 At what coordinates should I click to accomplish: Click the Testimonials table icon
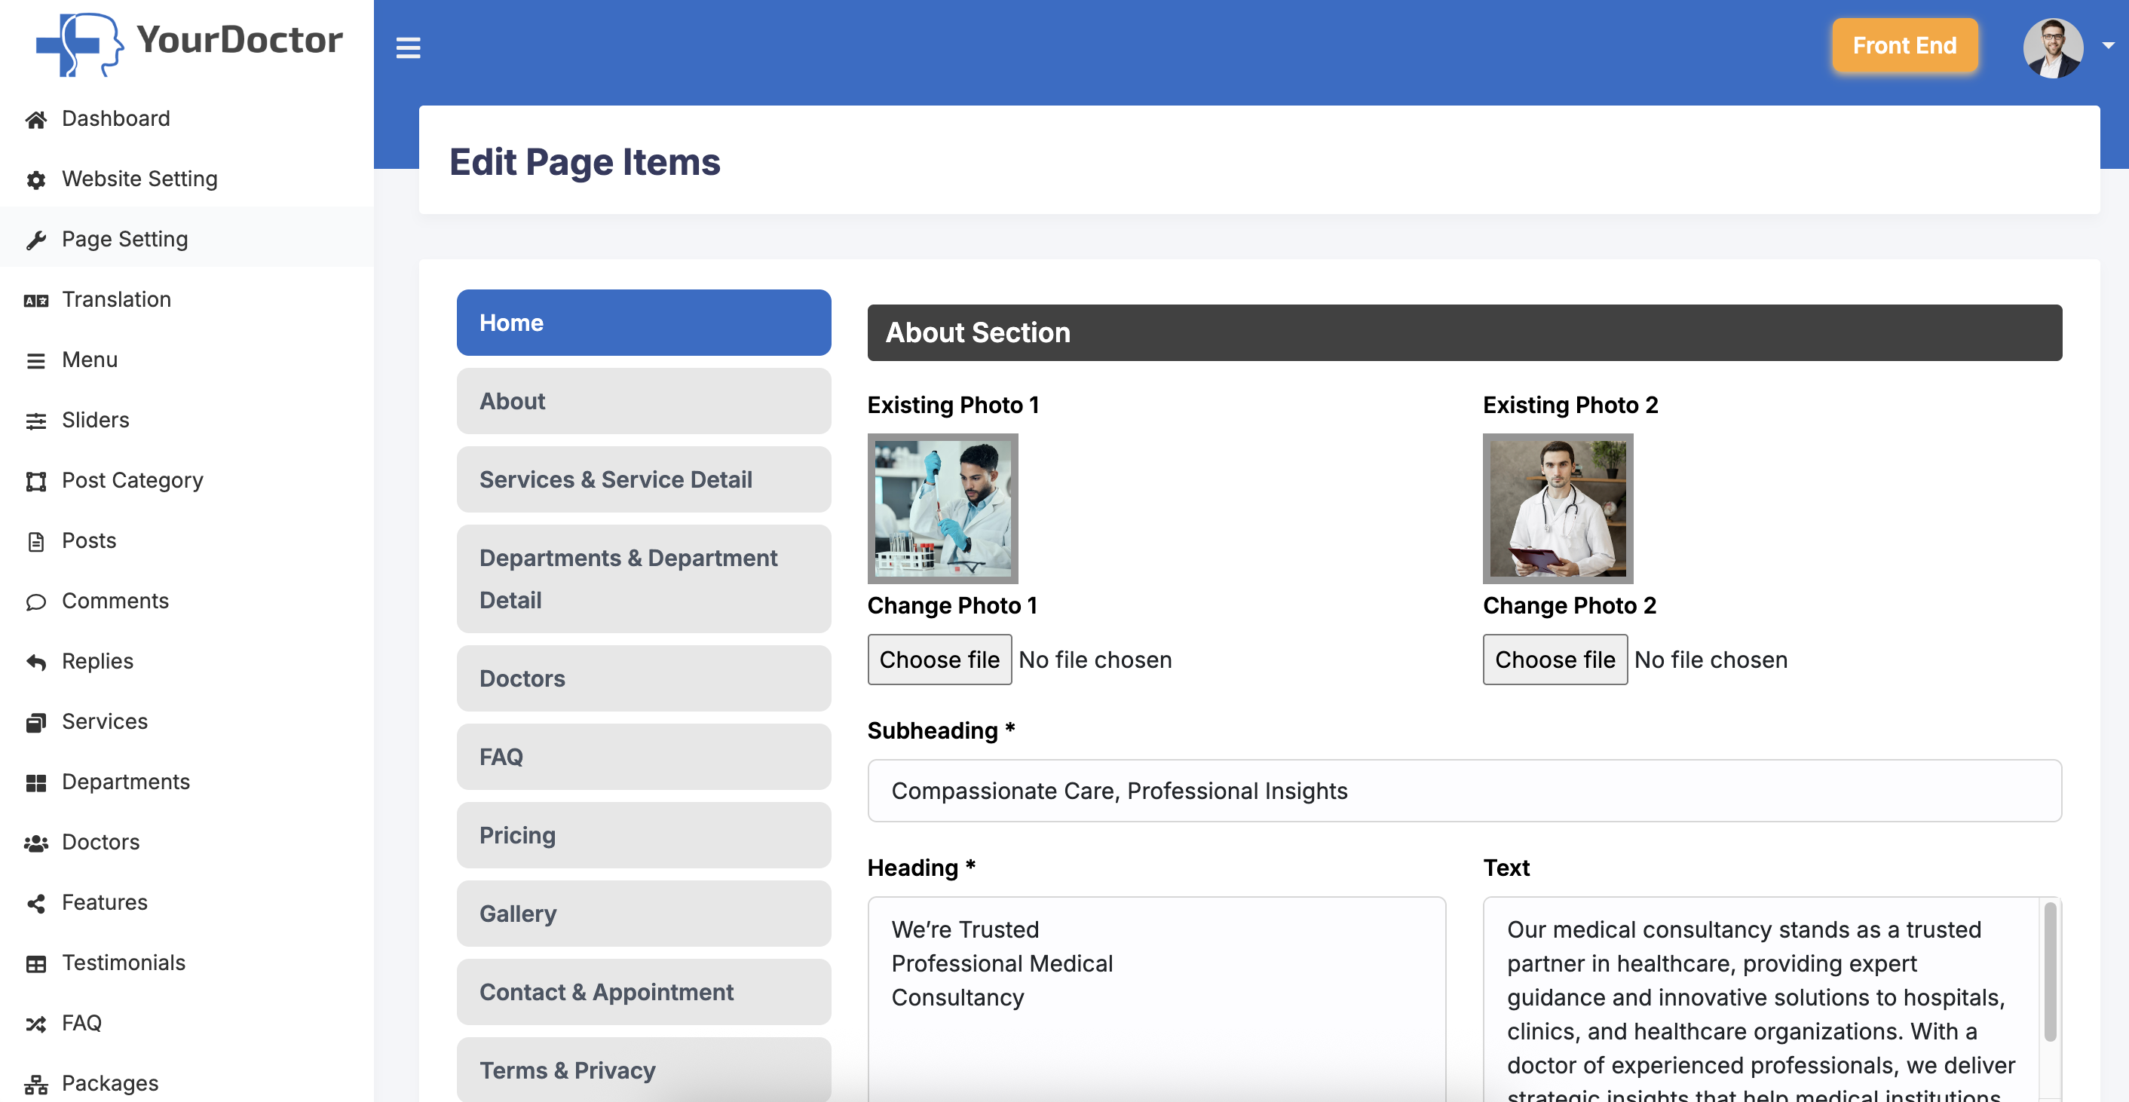tap(35, 964)
